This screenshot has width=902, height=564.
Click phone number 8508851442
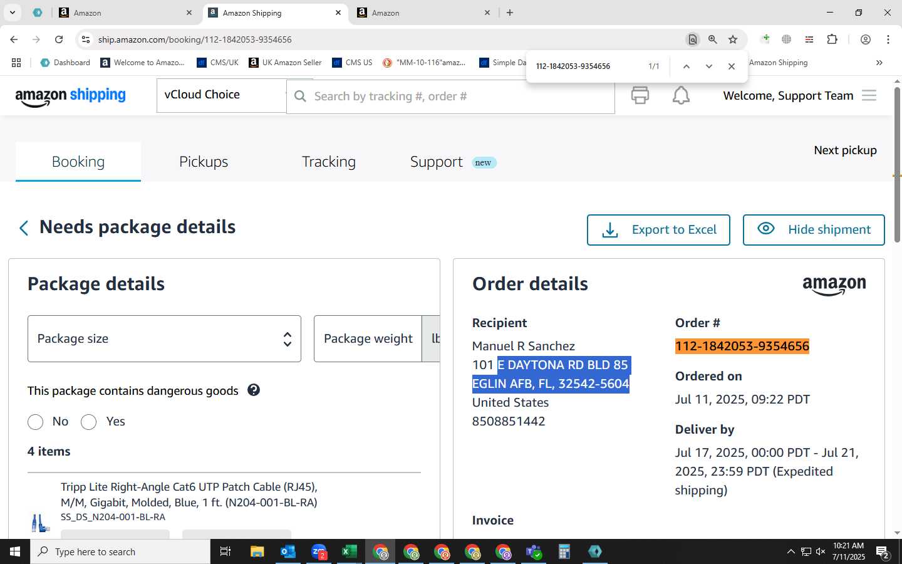tap(509, 421)
